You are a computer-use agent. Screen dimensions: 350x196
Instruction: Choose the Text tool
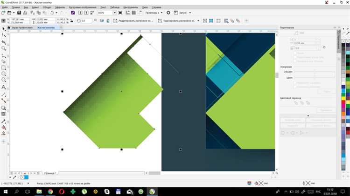[4, 87]
